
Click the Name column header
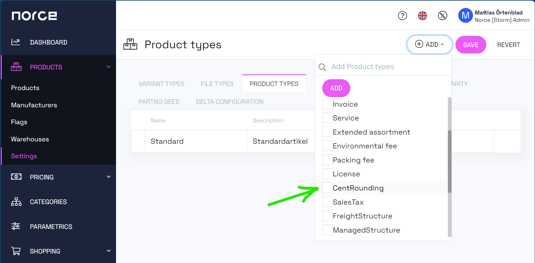coord(158,120)
